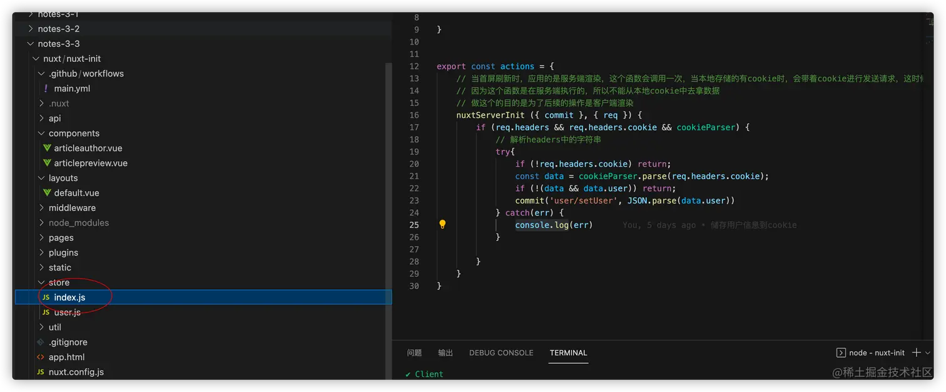Switch to the 问题 (Problems) tab
The width and height of the screenshot is (946, 392).
click(414, 353)
